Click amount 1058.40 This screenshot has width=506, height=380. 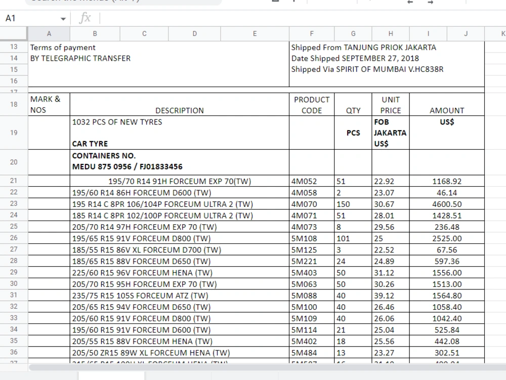pyautogui.click(x=447, y=307)
